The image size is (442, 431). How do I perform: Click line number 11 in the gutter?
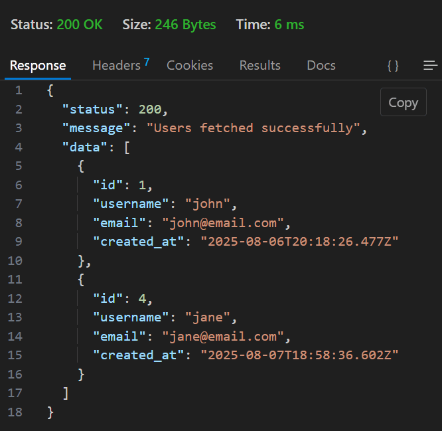[x=15, y=280]
